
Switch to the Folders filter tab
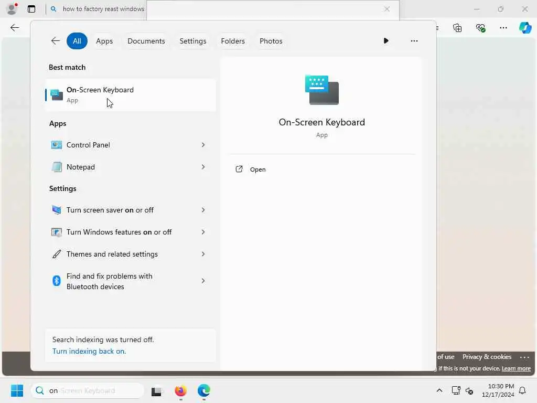tap(233, 41)
